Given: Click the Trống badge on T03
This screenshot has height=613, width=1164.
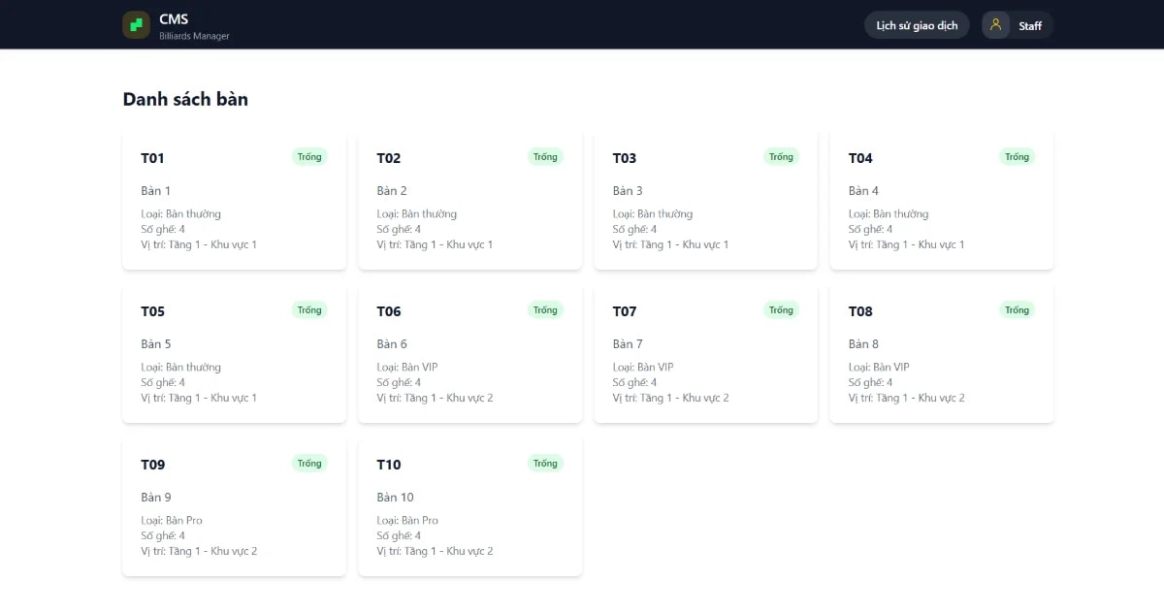Looking at the screenshot, I should pos(781,156).
